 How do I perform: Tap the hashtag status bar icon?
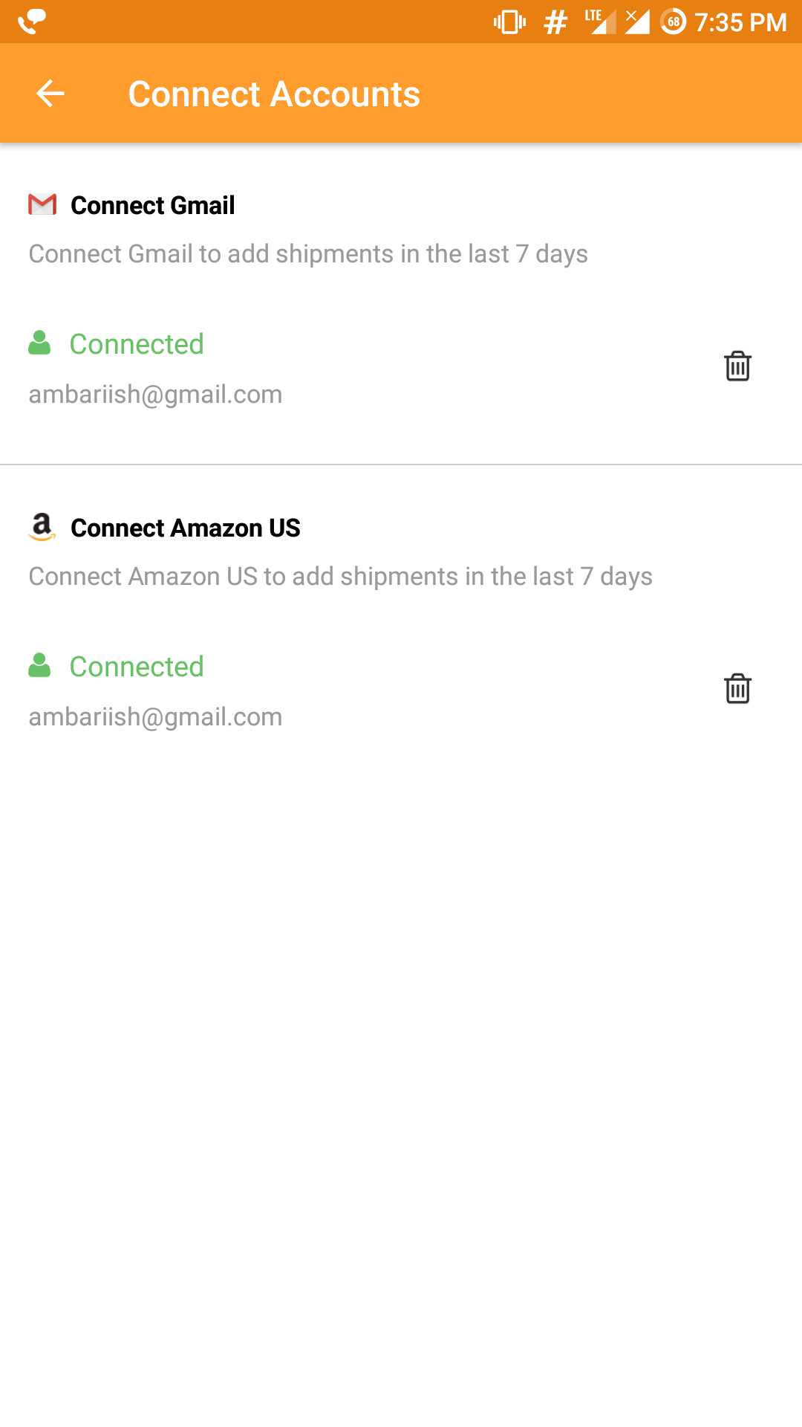coord(555,22)
